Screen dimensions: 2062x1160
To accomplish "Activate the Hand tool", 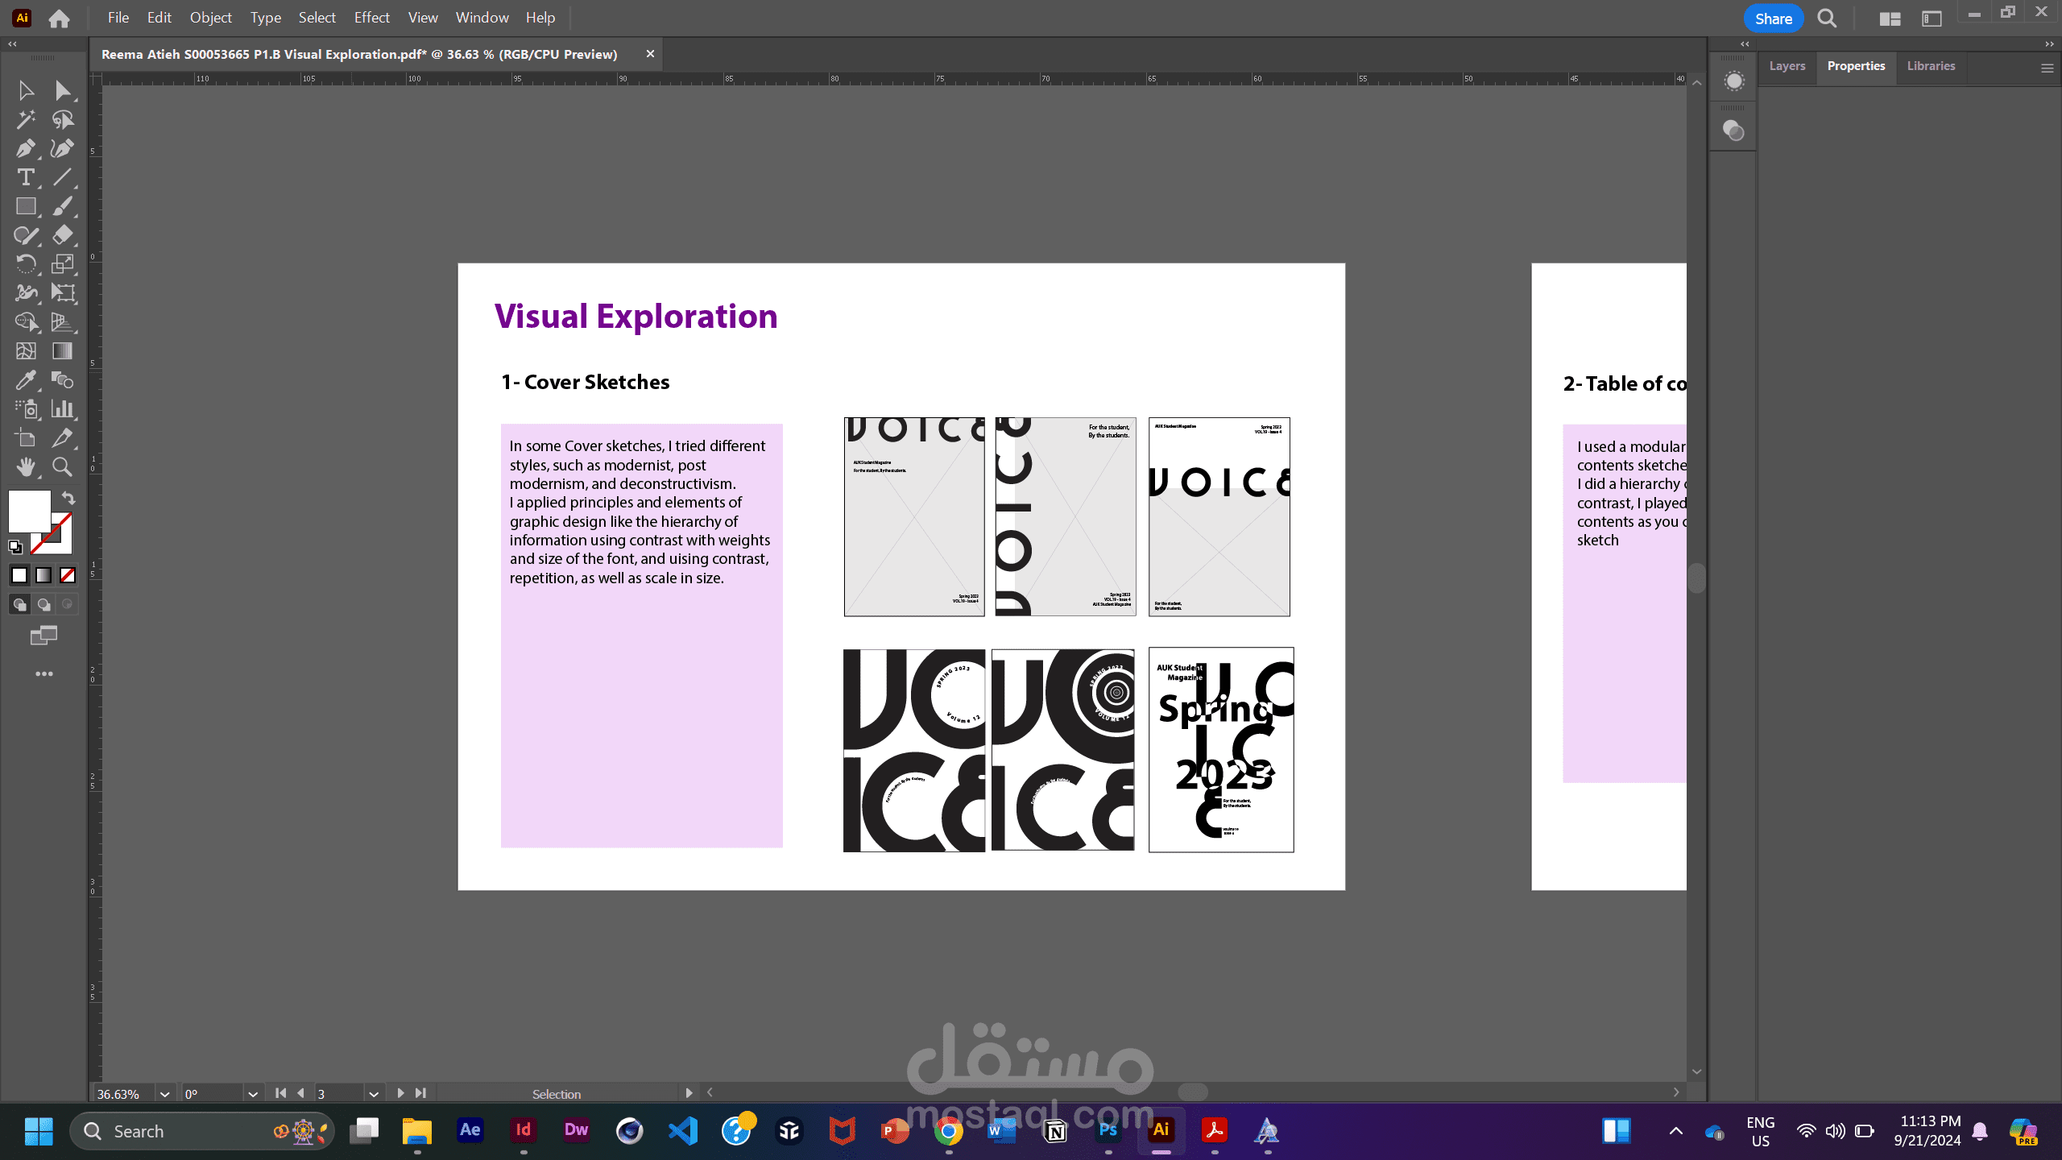I will coord(25,467).
